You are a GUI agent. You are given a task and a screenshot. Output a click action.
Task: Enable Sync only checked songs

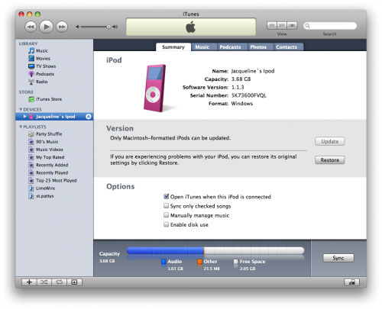coord(167,206)
